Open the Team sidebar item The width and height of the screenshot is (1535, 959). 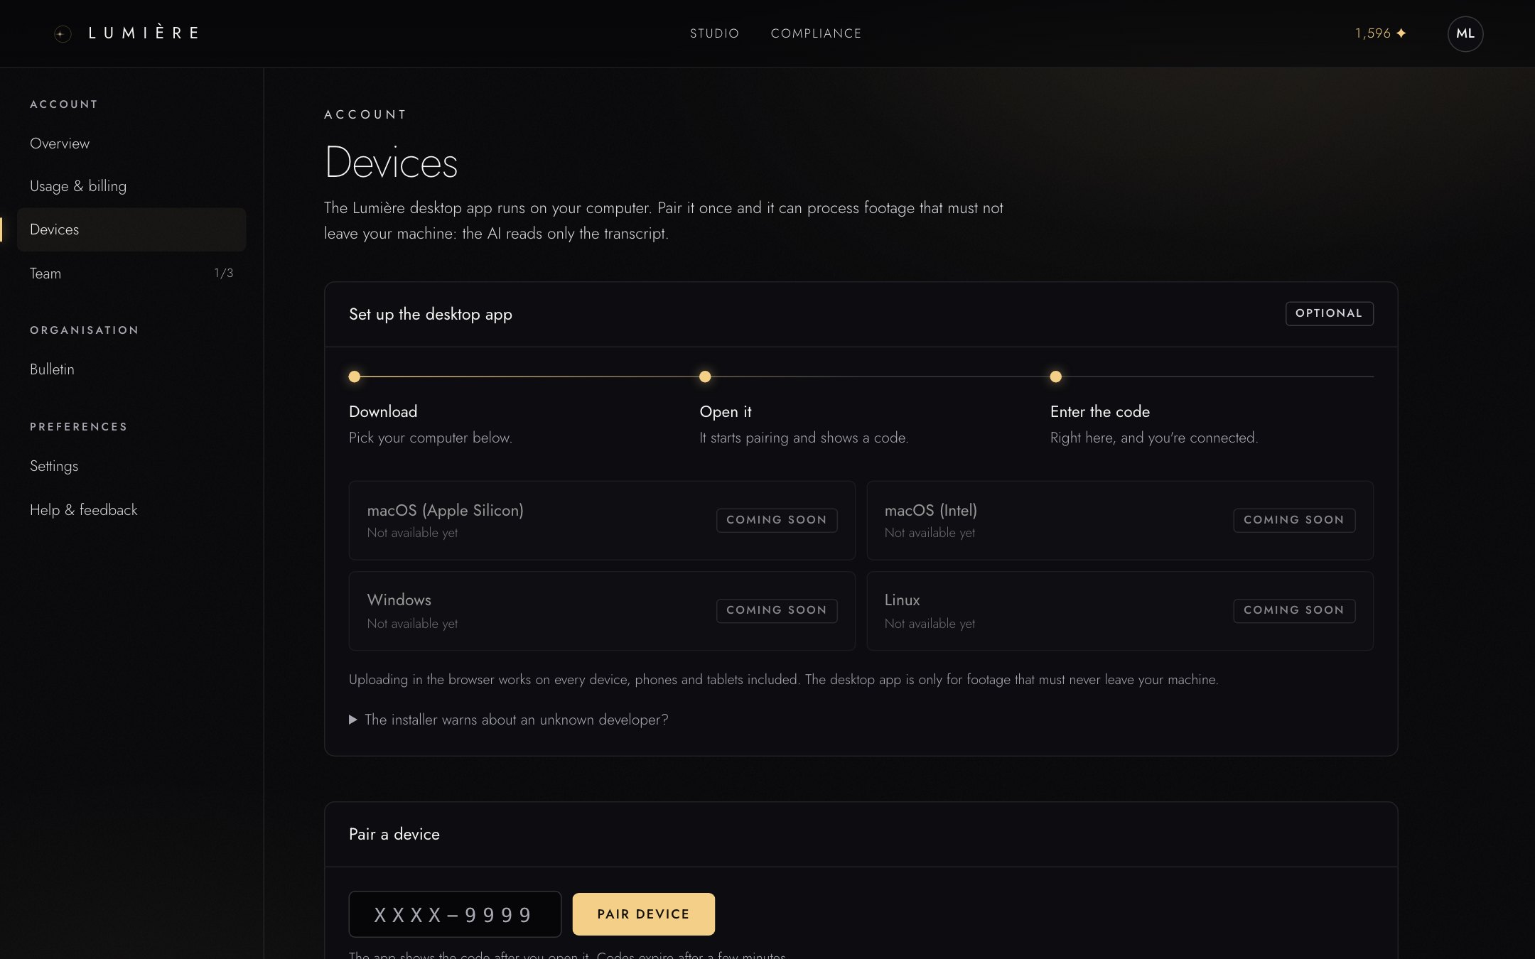click(131, 273)
